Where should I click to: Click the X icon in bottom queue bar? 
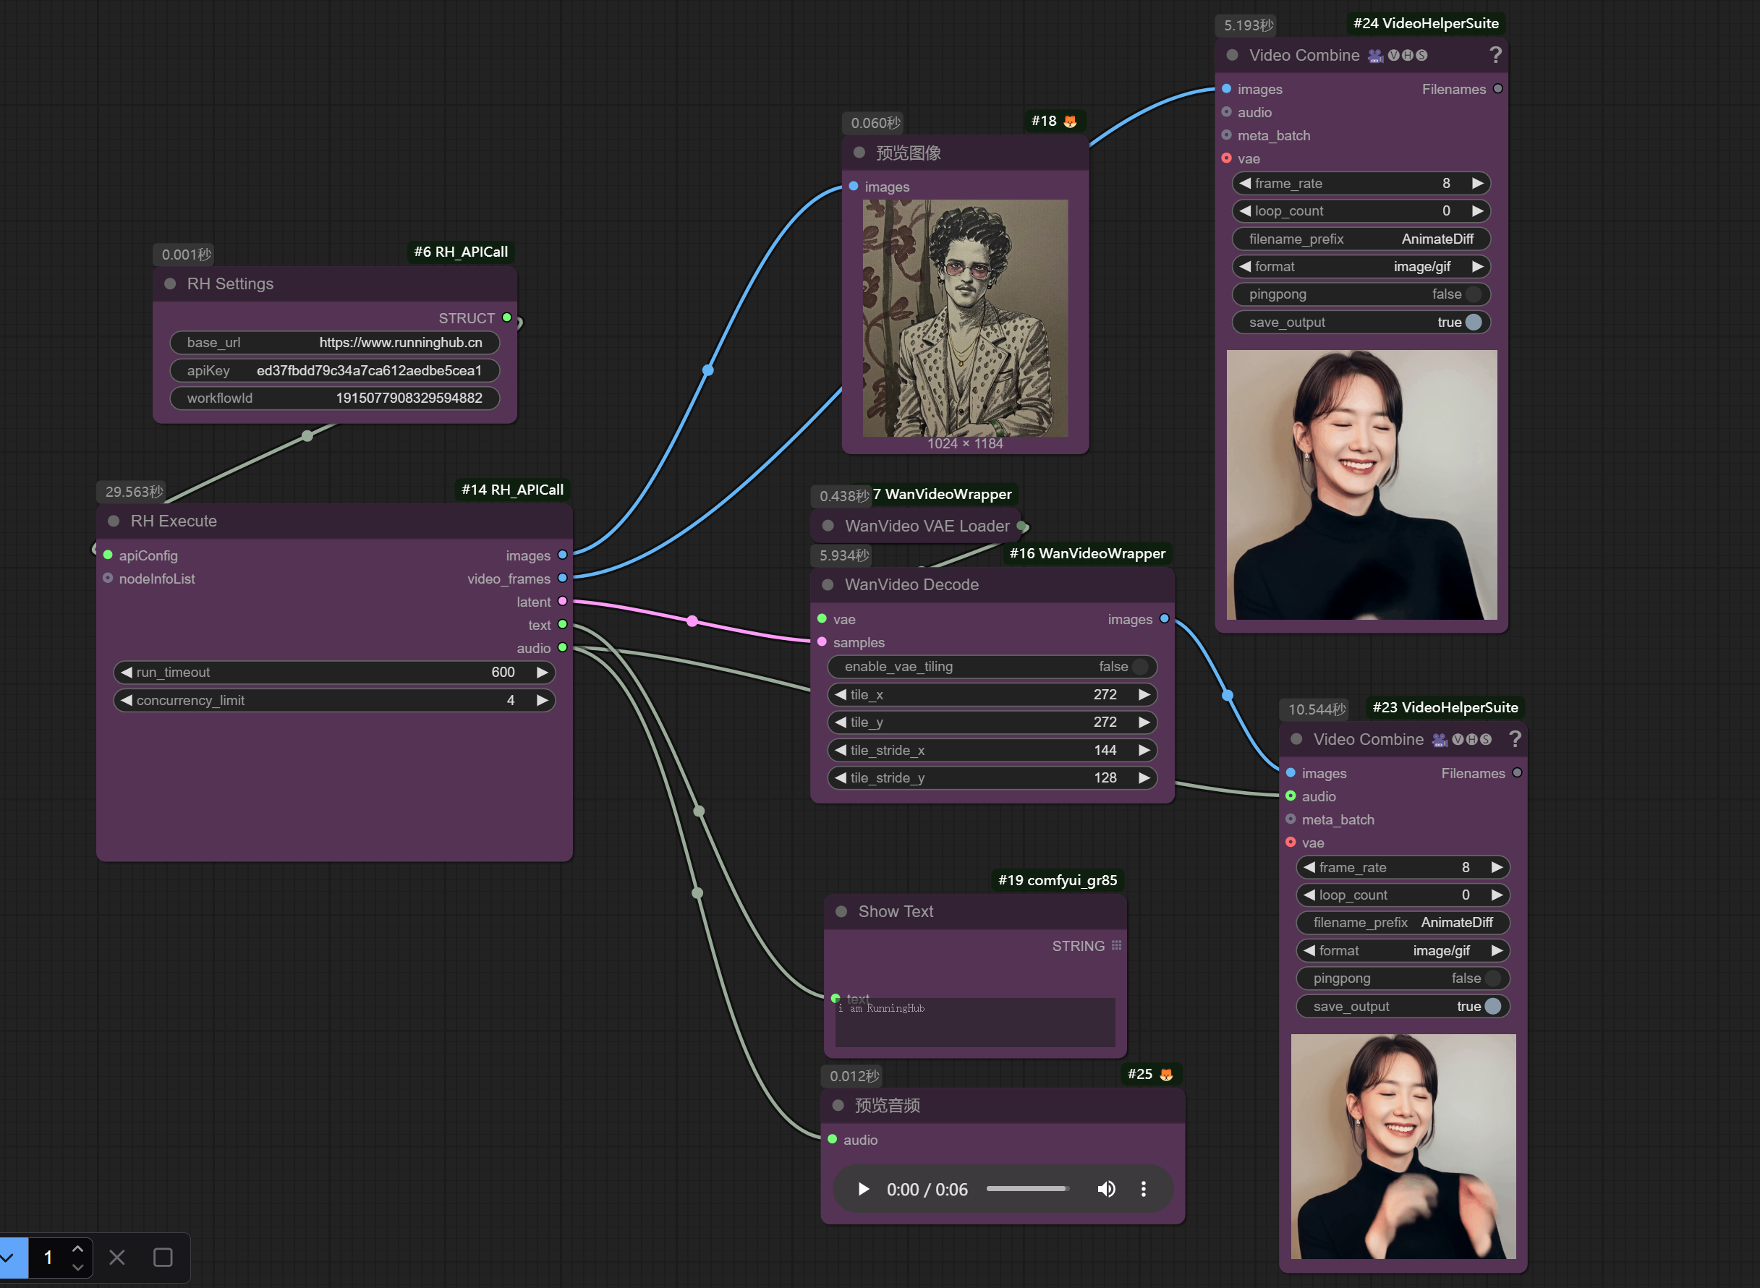[117, 1257]
